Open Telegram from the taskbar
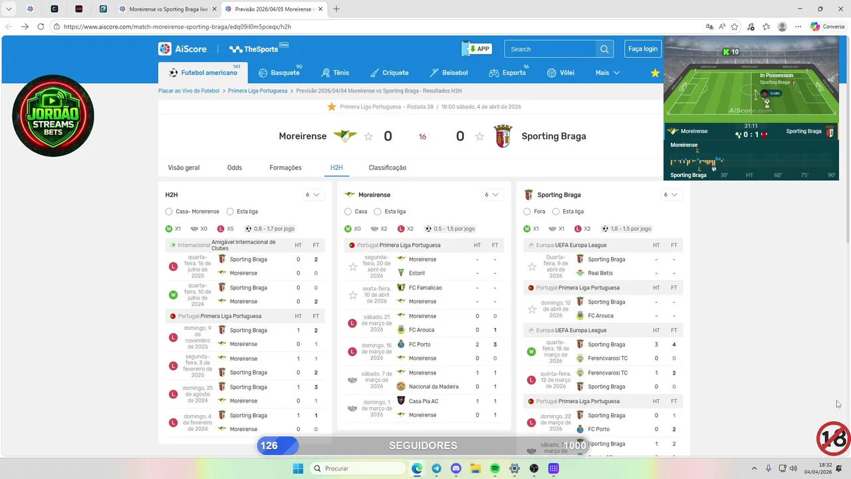This screenshot has width=851, height=479. tap(436, 468)
